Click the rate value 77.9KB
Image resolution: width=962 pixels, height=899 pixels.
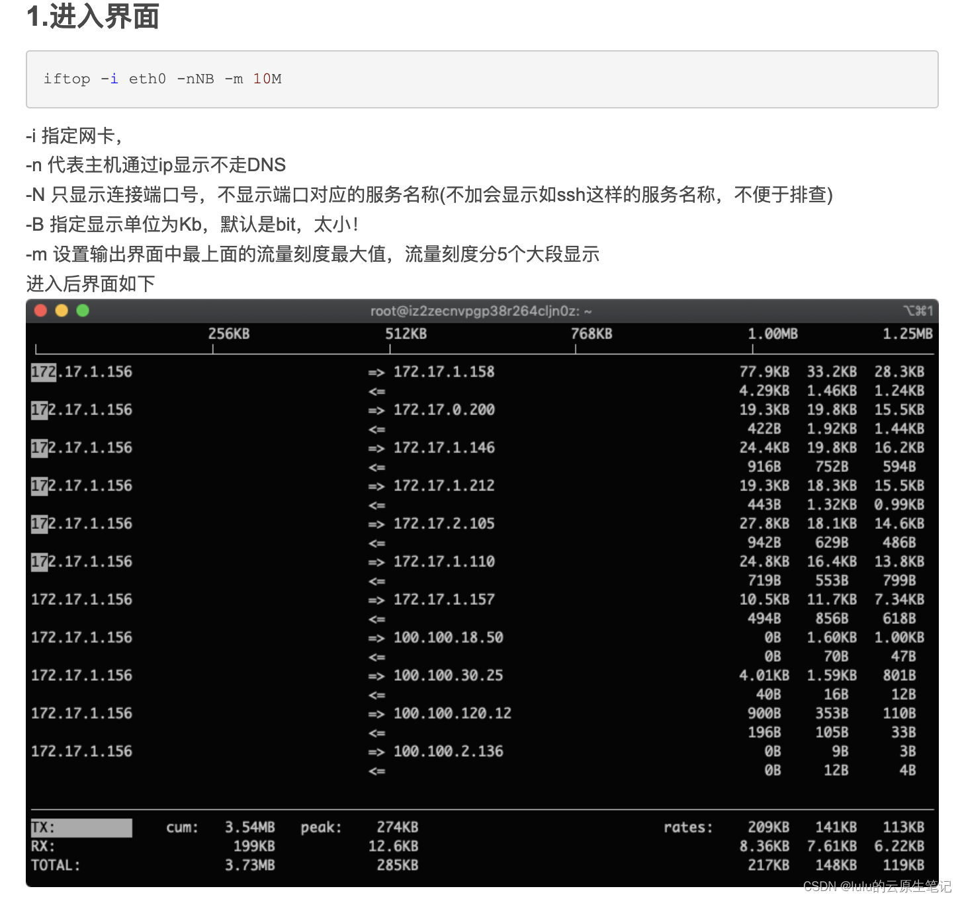764,371
